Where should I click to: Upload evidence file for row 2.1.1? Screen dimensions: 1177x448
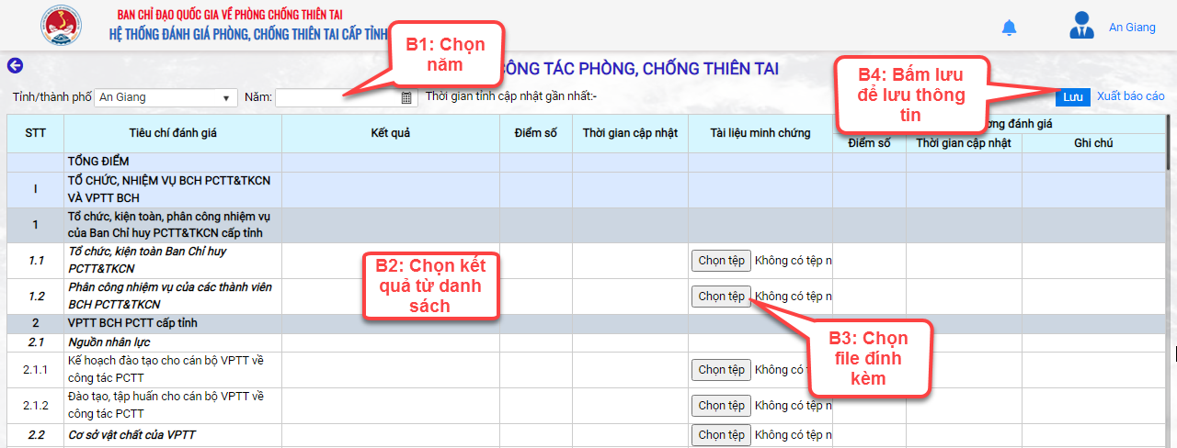721,370
